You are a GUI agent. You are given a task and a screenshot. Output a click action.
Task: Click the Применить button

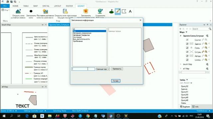[x=117, y=69]
